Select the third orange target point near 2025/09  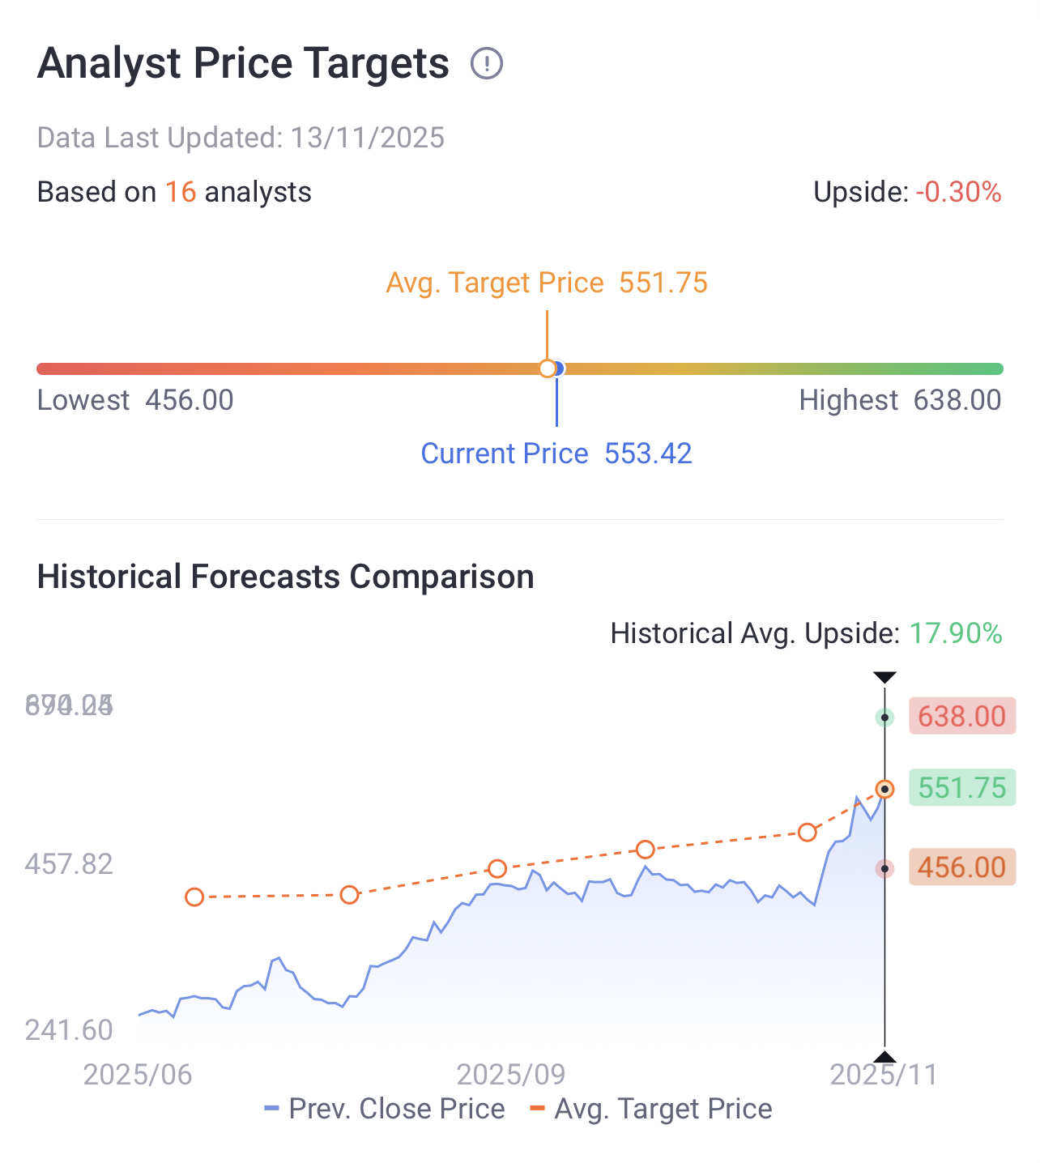(x=497, y=869)
